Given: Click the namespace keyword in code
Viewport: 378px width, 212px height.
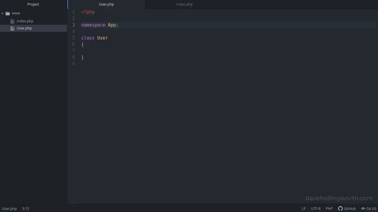Looking at the screenshot, I should [93, 25].
